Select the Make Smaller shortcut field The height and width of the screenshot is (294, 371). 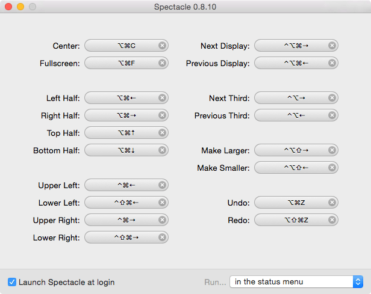click(x=296, y=168)
